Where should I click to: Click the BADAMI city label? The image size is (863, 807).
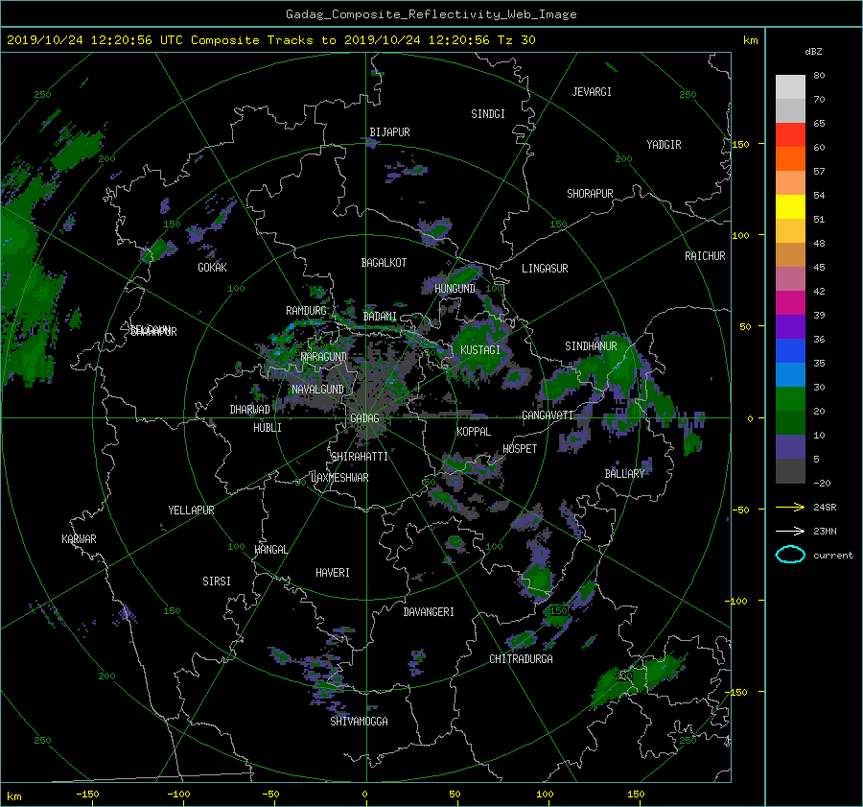[x=380, y=317]
